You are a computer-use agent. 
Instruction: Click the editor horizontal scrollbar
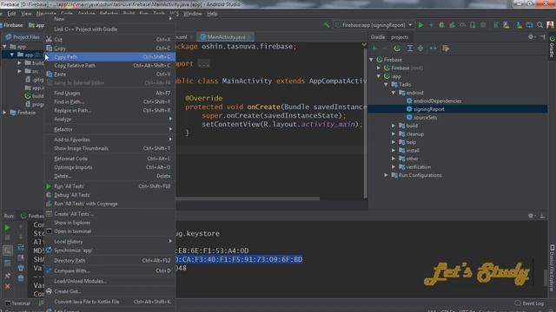pos(248,198)
